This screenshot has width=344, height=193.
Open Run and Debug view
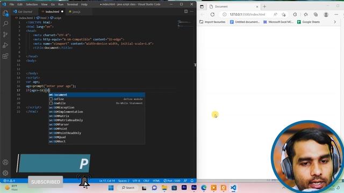click(5, 45)
